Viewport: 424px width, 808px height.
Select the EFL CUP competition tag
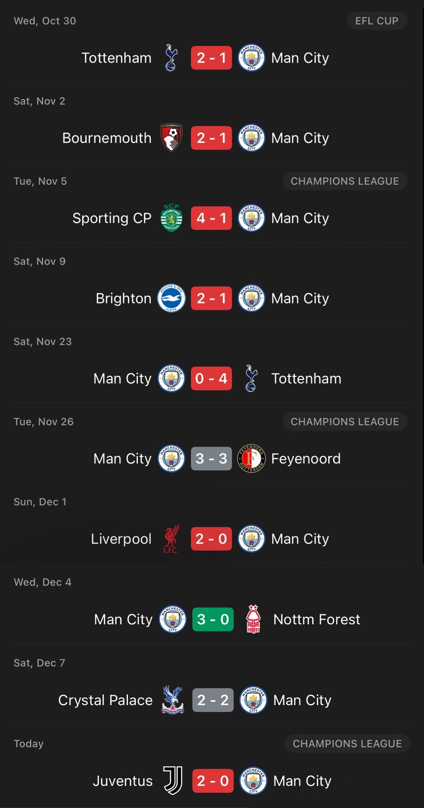[x=377, y=21]
